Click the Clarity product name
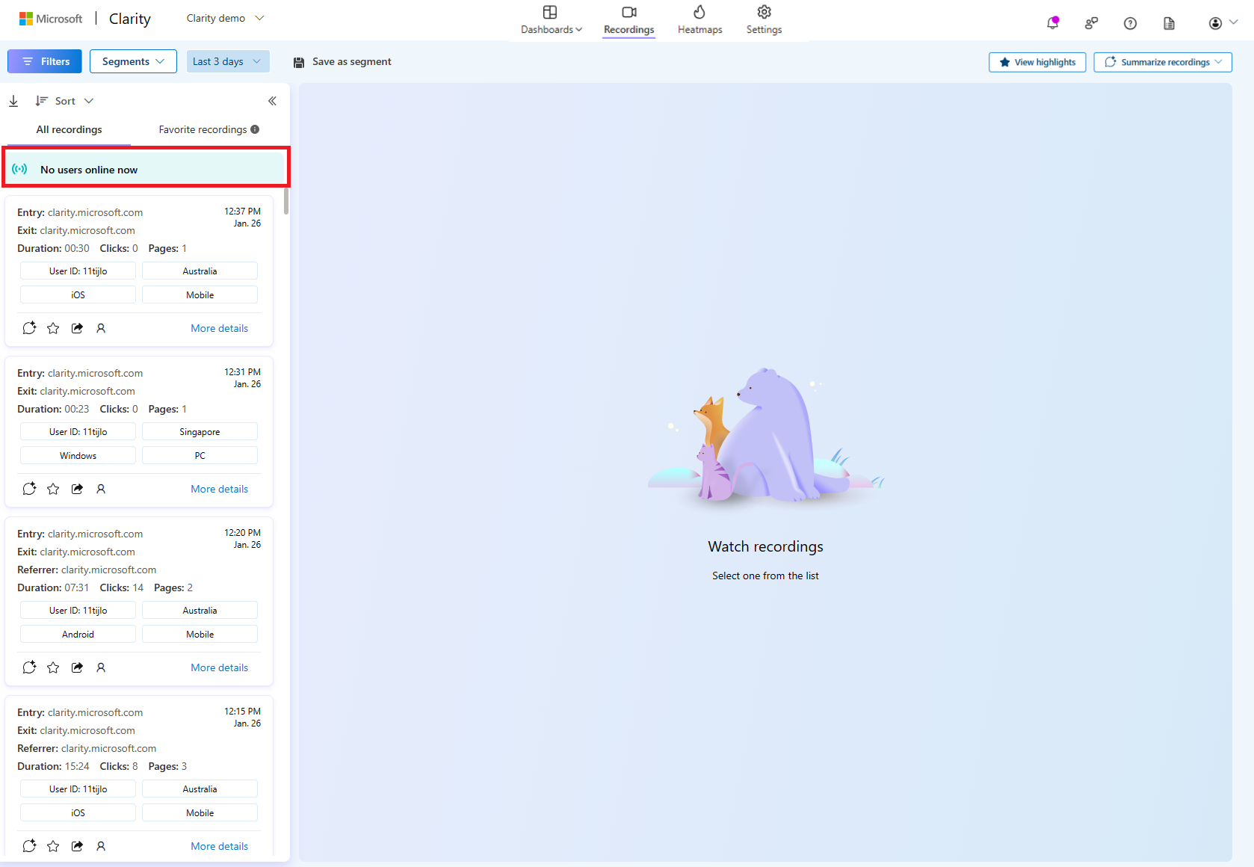The width and height of the screenshot is (1254, 867). pyautogui.click(x=130, y=19)
